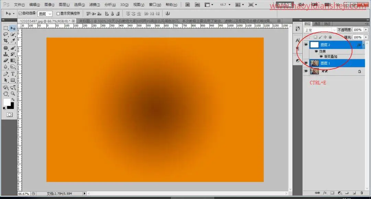Select the Rectangular Marquee tool
This screenshot has height=199, width=371.
[6, 28]
